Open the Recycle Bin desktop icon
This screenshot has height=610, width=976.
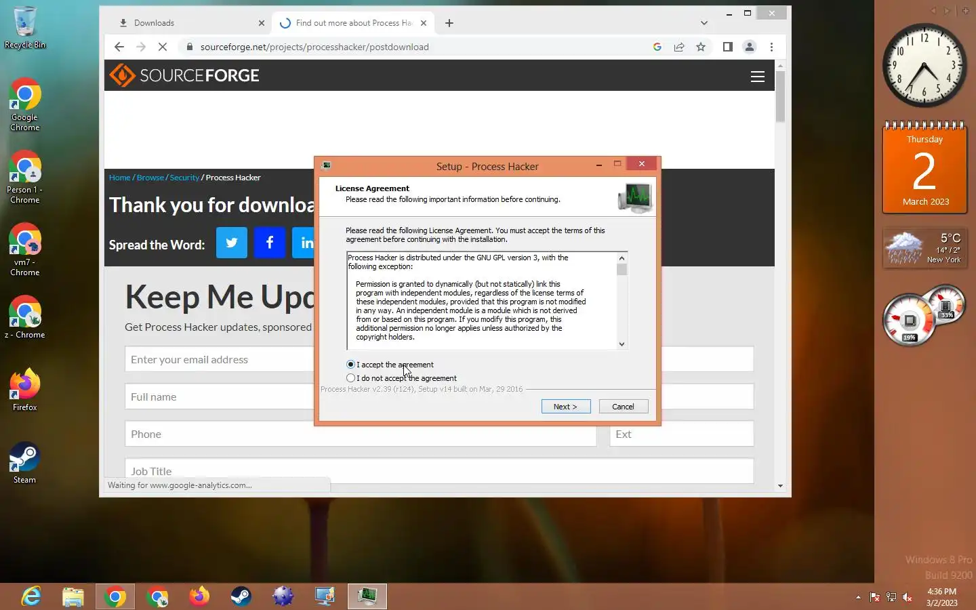click(25, 28)
